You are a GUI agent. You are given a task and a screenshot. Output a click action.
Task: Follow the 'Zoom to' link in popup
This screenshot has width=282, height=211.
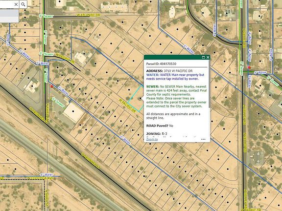tap(152, 139)
